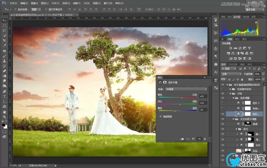Screen dimensions: 267x168
Task: Add a Black & White adjustment
Action: (x=237, y=53)
